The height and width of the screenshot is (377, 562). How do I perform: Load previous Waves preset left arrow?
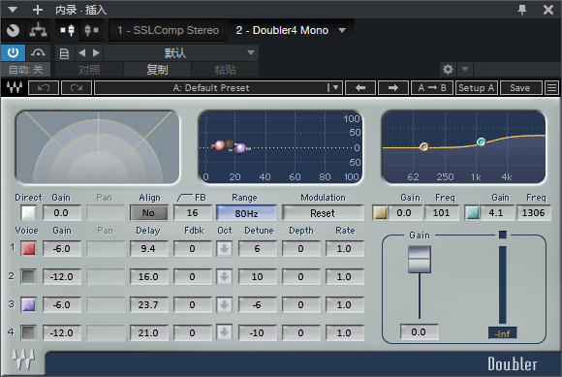360,88
